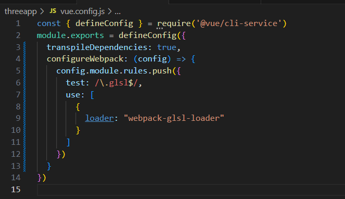Click the module.exports text
345x199 pixels.
[x=70, y=35]
